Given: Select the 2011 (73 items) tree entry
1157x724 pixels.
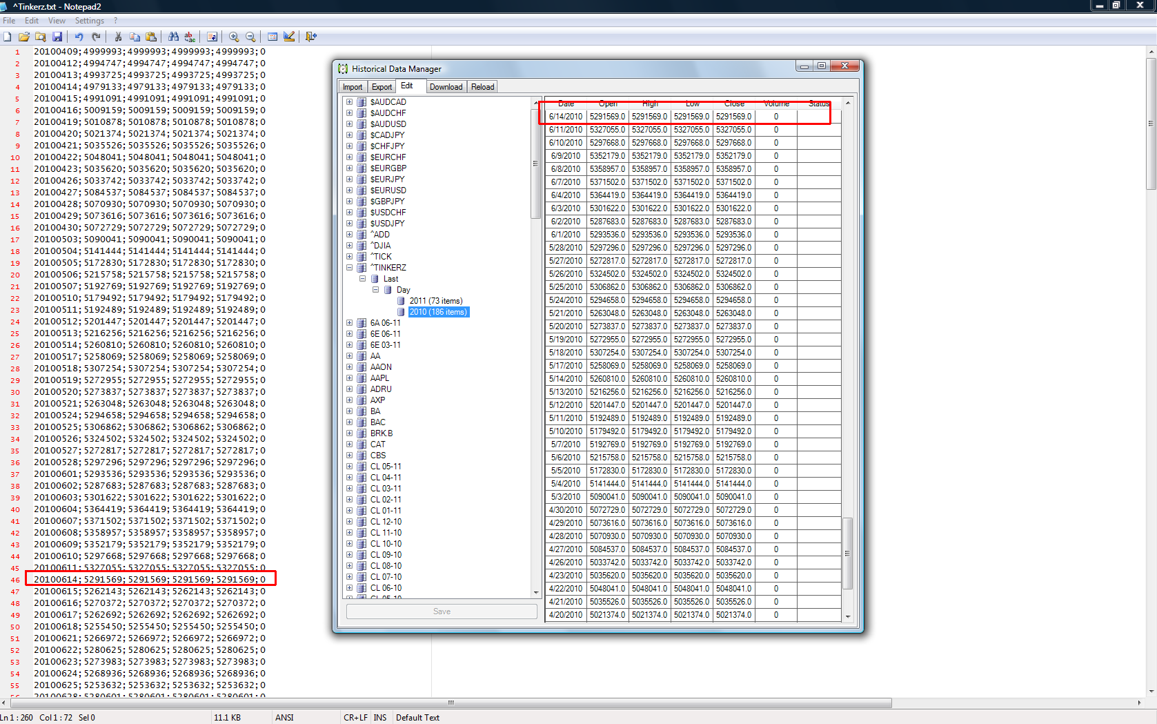Looking at the screenshot, I should coord(436,301).
